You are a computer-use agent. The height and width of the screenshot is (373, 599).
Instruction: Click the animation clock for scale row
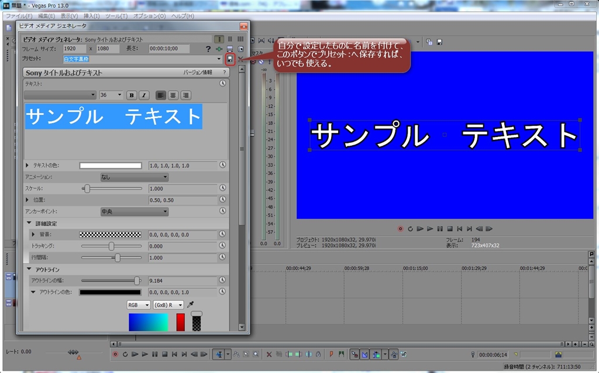pos(223,188)
